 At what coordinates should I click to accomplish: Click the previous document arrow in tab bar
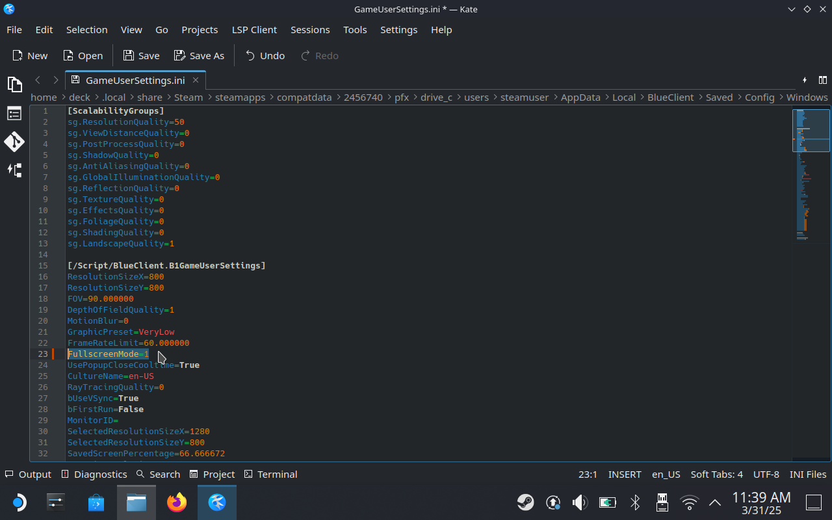(38, 80)
